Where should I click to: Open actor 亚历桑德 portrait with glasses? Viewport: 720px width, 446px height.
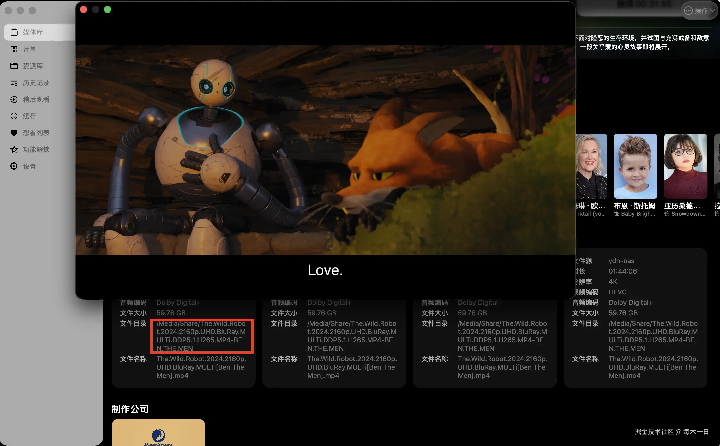[685, 166]
